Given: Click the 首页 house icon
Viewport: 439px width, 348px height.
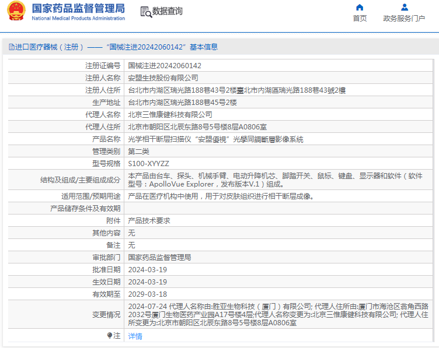Looking at the screenshot, I should pos(360,8).
